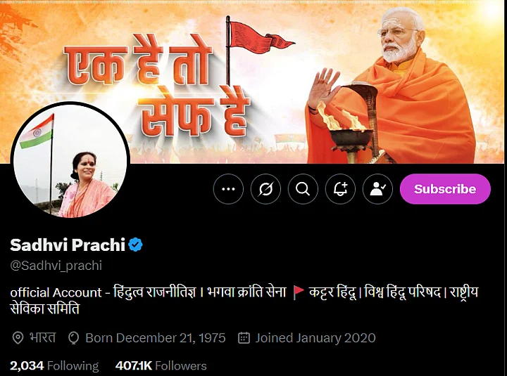Viewport: 507px width, 376px height.
Task: Click the @Sadhvi_prachi handle
Action: tap(56, 266)
